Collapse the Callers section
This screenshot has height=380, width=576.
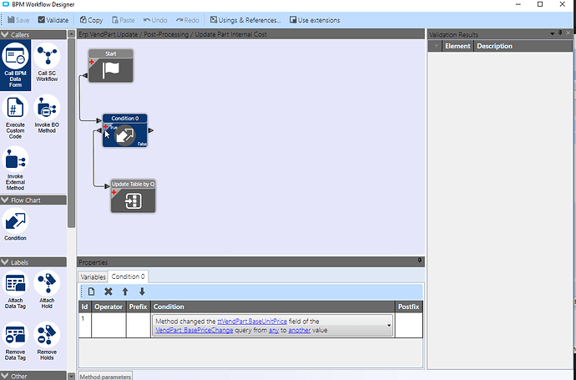pyautogui.click(x=5, y=34)
